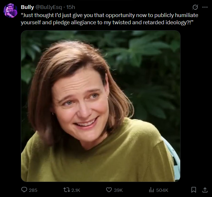Open the attached photo in the post
The image size is (212, 197).
click(x=100, y=106)
